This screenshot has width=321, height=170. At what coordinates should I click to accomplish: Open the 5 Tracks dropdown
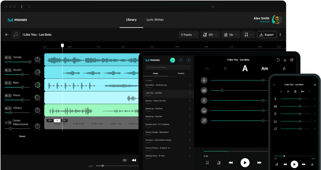point(189,35)
